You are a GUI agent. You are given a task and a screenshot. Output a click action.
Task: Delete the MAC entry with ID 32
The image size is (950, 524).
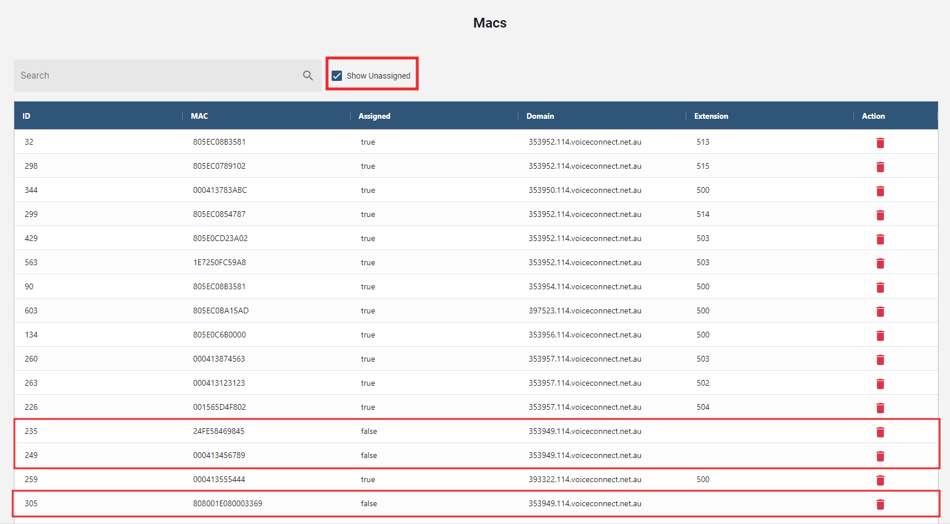pos(880,142)
